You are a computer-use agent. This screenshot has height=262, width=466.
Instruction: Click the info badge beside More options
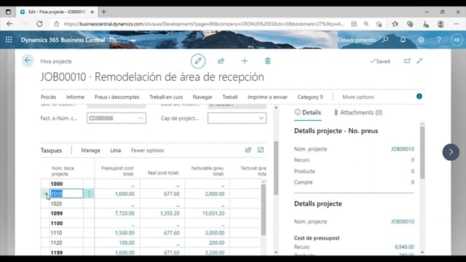(x=419, y=96)
